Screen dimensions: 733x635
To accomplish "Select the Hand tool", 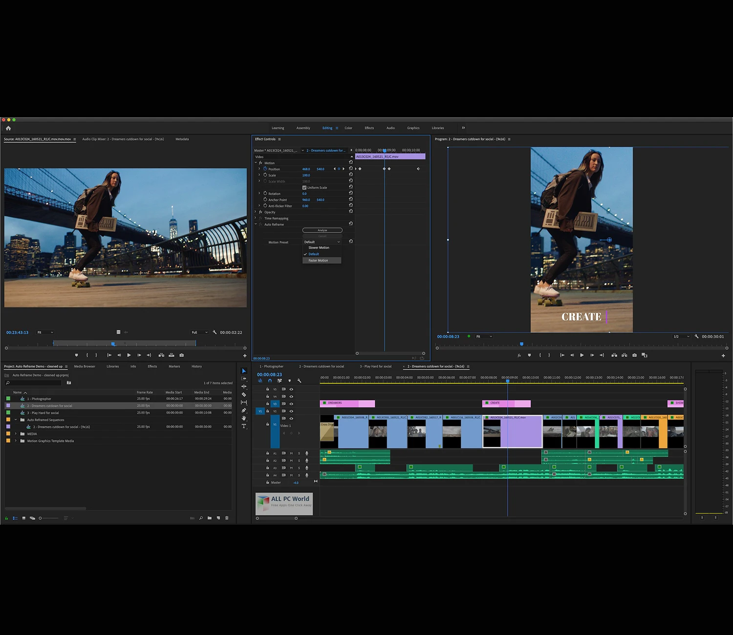I will pyautogui.click(x=244, y=418).
